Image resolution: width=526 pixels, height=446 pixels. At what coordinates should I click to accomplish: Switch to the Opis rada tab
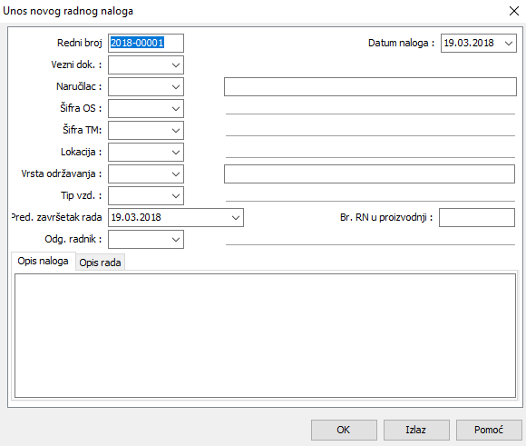coord(100,263)
